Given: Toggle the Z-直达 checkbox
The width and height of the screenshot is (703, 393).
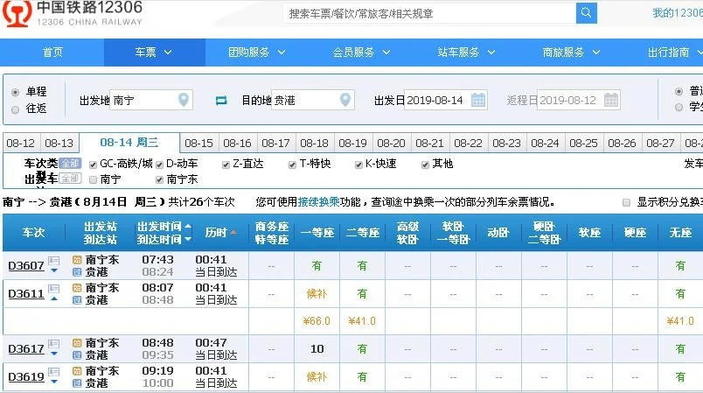Looking at the screenshot, I should tap(226, 165).
